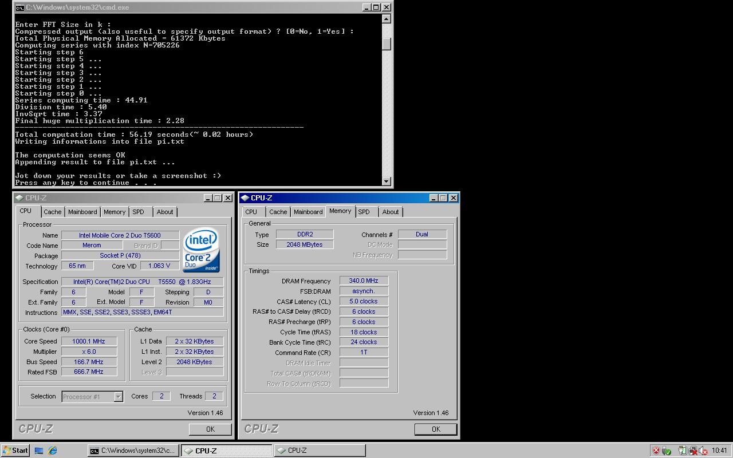Click the memory Size value '2048 MBytes'
The height and width of the screenshot is (458, 733).
click(305, 244)
